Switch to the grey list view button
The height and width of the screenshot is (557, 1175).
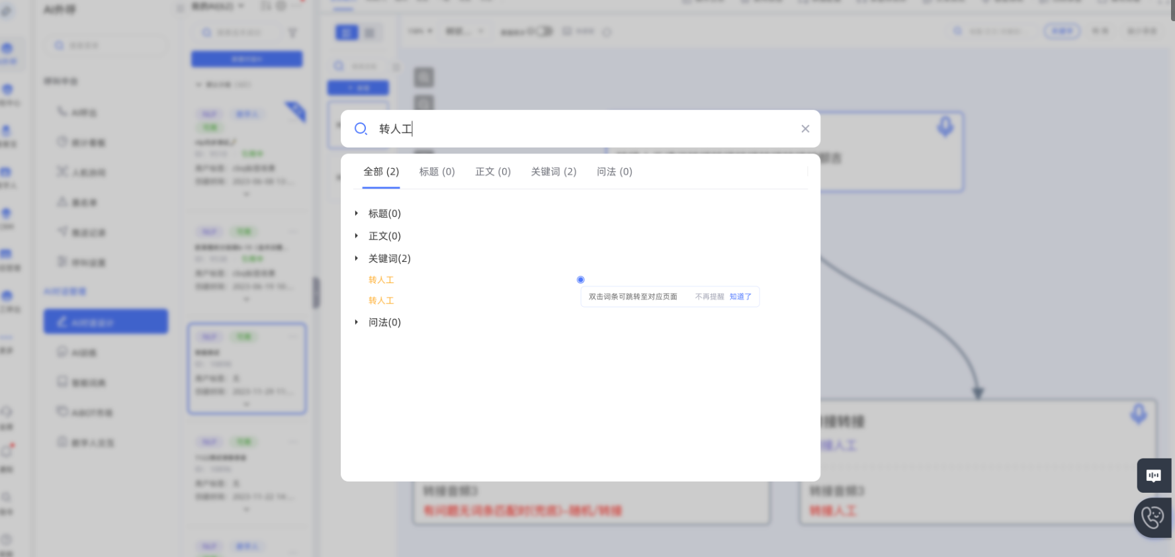tap(370, 32)
